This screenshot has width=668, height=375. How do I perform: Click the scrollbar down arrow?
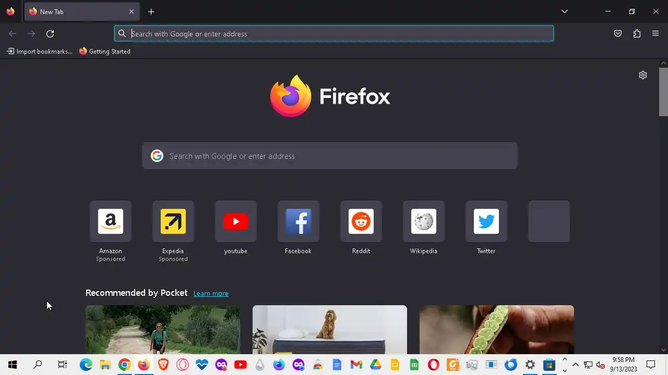(x=663, y=350)
